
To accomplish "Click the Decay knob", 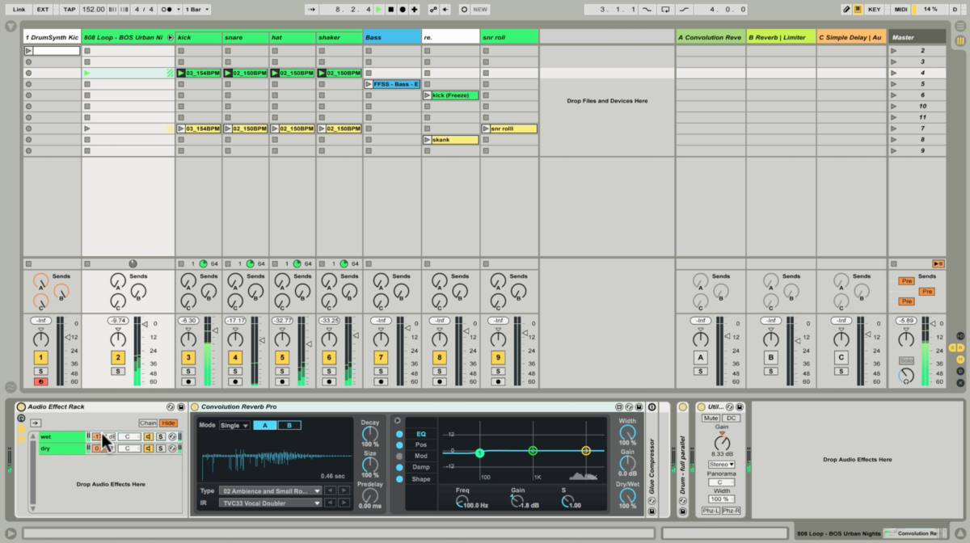I will (370, 434).
